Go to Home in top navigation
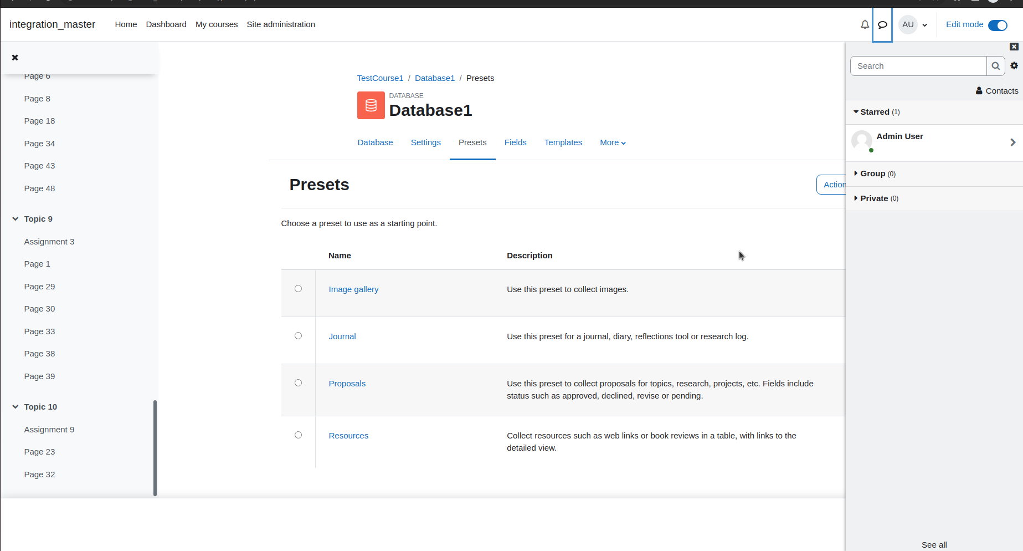The width and height of the screenshot is (1023, 551). coord(126,24)
